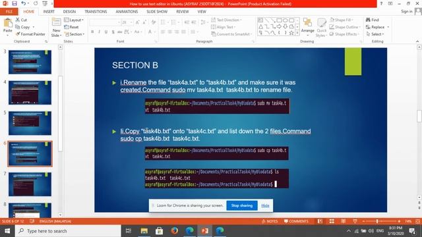
Task: Open Windows Start menu
Action: point(7,231)
